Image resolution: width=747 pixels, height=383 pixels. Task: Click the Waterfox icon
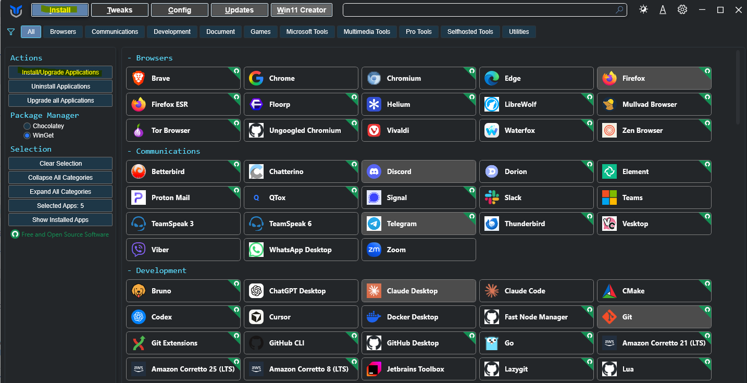click(492, 130)
